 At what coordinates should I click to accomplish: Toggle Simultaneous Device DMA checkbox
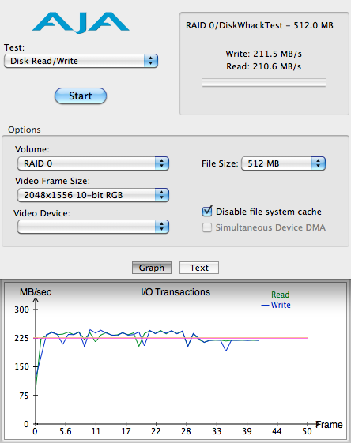[207, 227]
